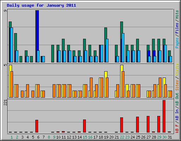Select day label '6' on x-axis
The width and height of the screenshot is (181, 141).
pyautogui.click(x=38, y=137)
